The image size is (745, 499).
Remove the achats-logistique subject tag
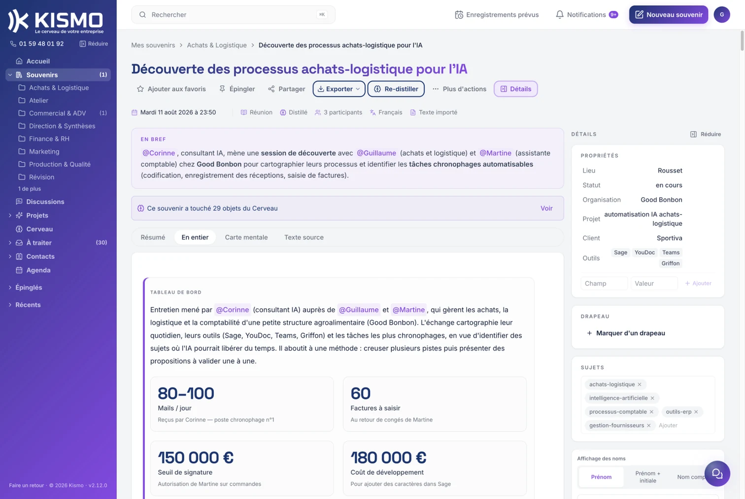tap(640, 385)
